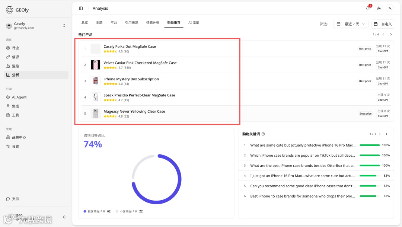Switch to the 平台 tab
The height and width of the screenshot is (227, 402).
(114, 23)
